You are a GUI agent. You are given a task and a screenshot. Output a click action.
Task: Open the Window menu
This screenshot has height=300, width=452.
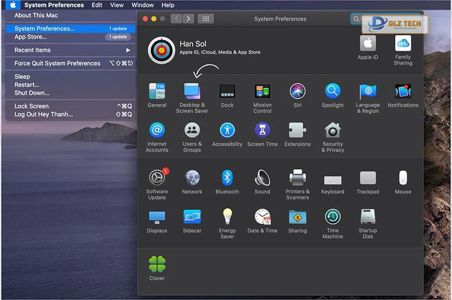[143, 5]
